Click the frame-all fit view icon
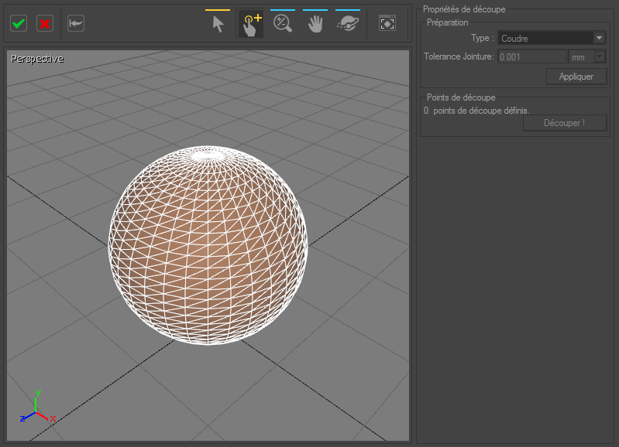Image resolution: width=619 pixels, height=447 pixels. (x=387, y=24)
